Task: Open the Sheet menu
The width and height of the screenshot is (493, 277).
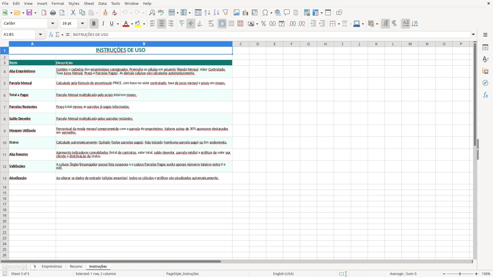Action: tap(89, 3)
